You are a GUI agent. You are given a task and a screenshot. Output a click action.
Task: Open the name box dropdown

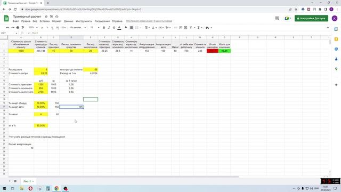click(17, 33)
